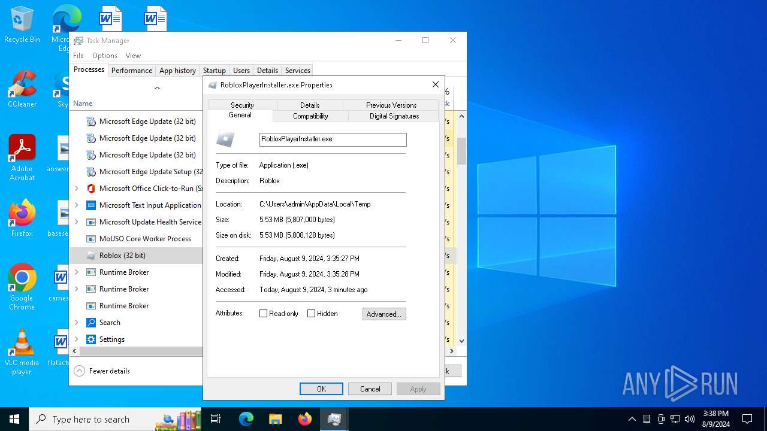Select Microsoft Office Click-to-Run process icon
Image resolution: width=767 pixels, height=431 pixels.
point(91,189)
